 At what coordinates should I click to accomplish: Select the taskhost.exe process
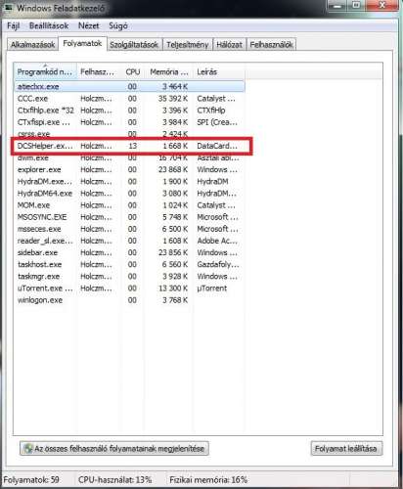click(x=129, y=264)
